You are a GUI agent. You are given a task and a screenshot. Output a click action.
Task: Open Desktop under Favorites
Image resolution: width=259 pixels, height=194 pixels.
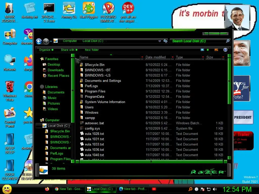click(x=54, y=64)
